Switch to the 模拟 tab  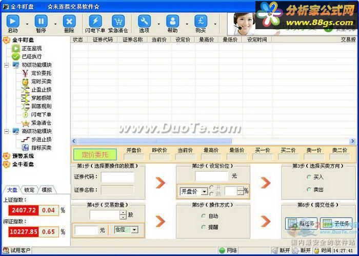[47, 190]
